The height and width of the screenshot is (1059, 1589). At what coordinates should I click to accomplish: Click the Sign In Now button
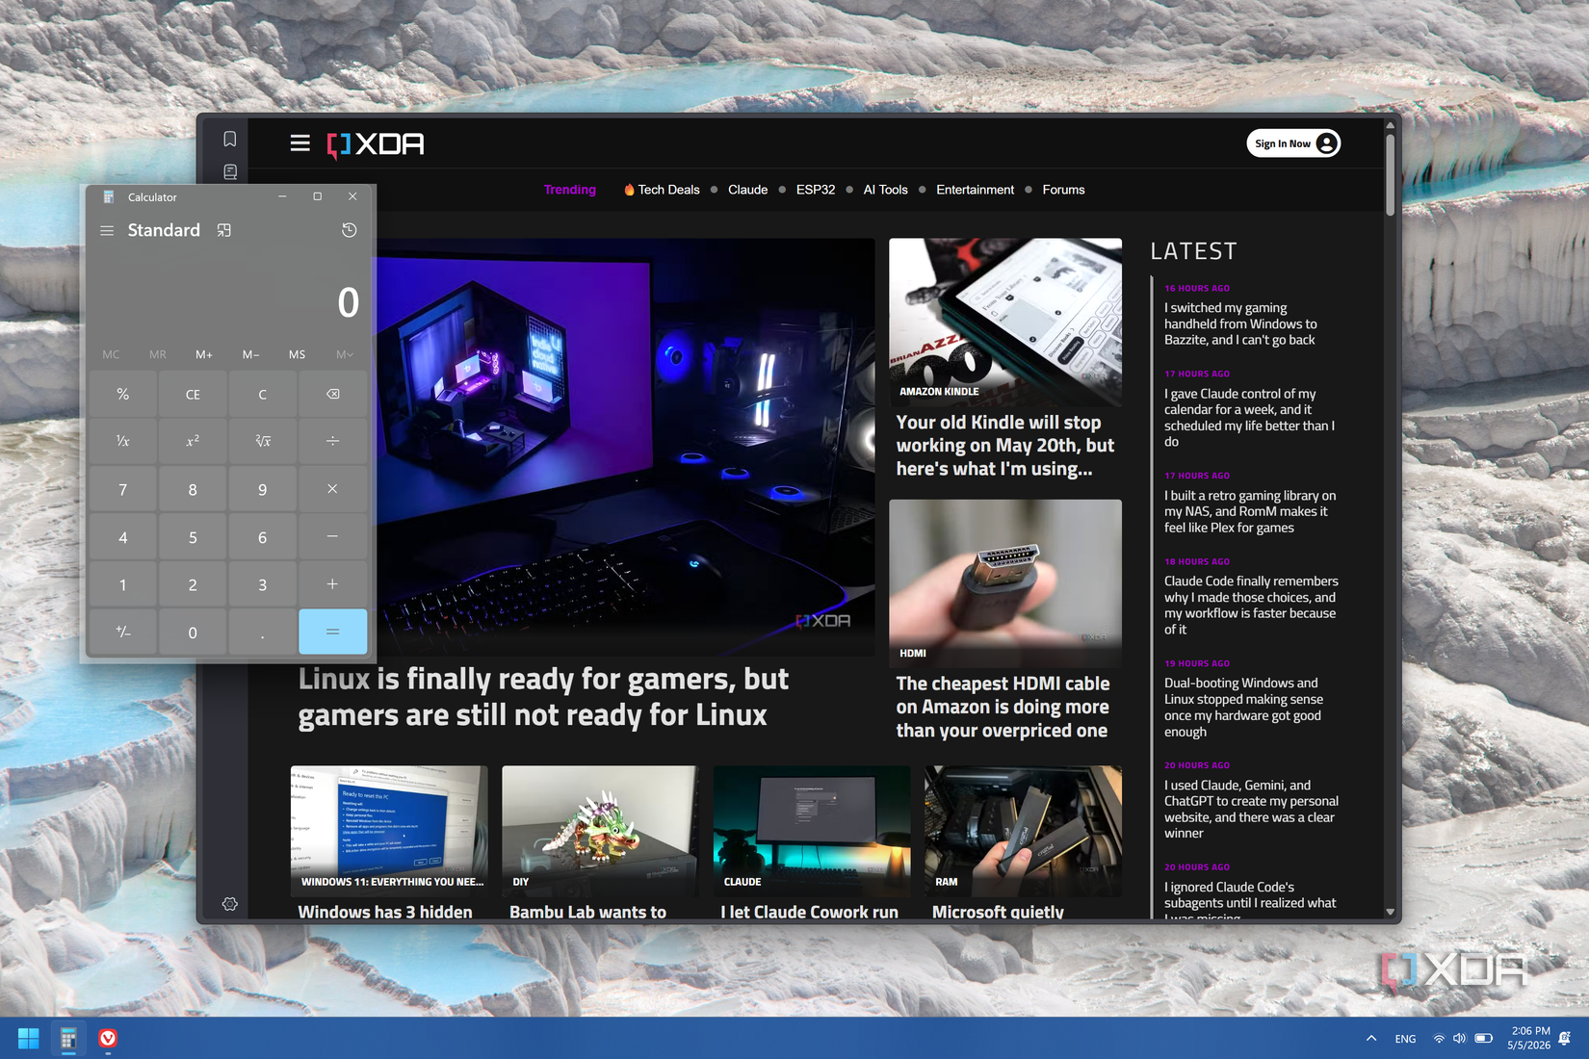tap(1293, 143)
